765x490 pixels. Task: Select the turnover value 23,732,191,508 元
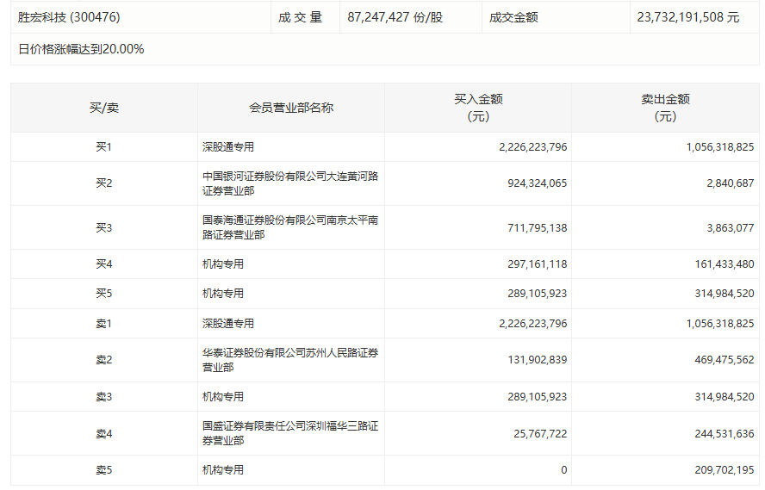(x=688, y=17)
